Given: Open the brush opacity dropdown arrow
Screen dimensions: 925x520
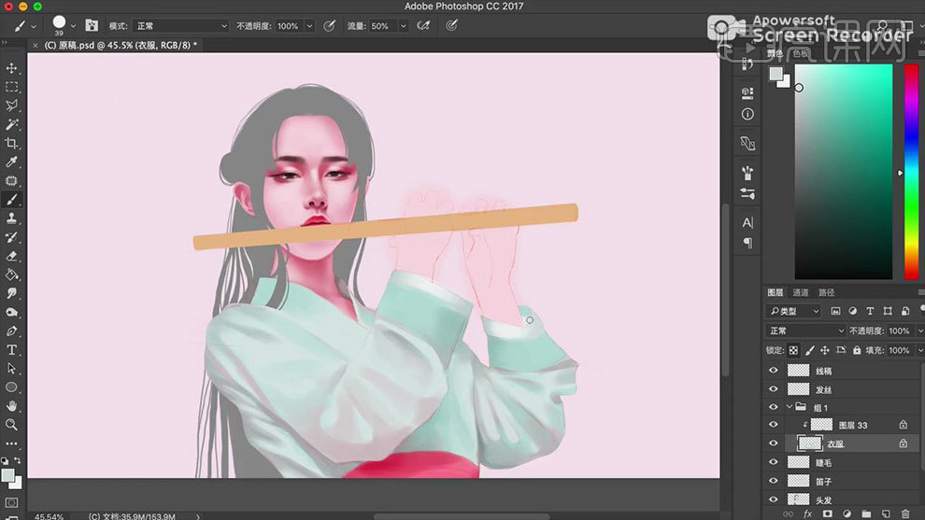Looking at the screenshot, I should [x=309, y=26].
